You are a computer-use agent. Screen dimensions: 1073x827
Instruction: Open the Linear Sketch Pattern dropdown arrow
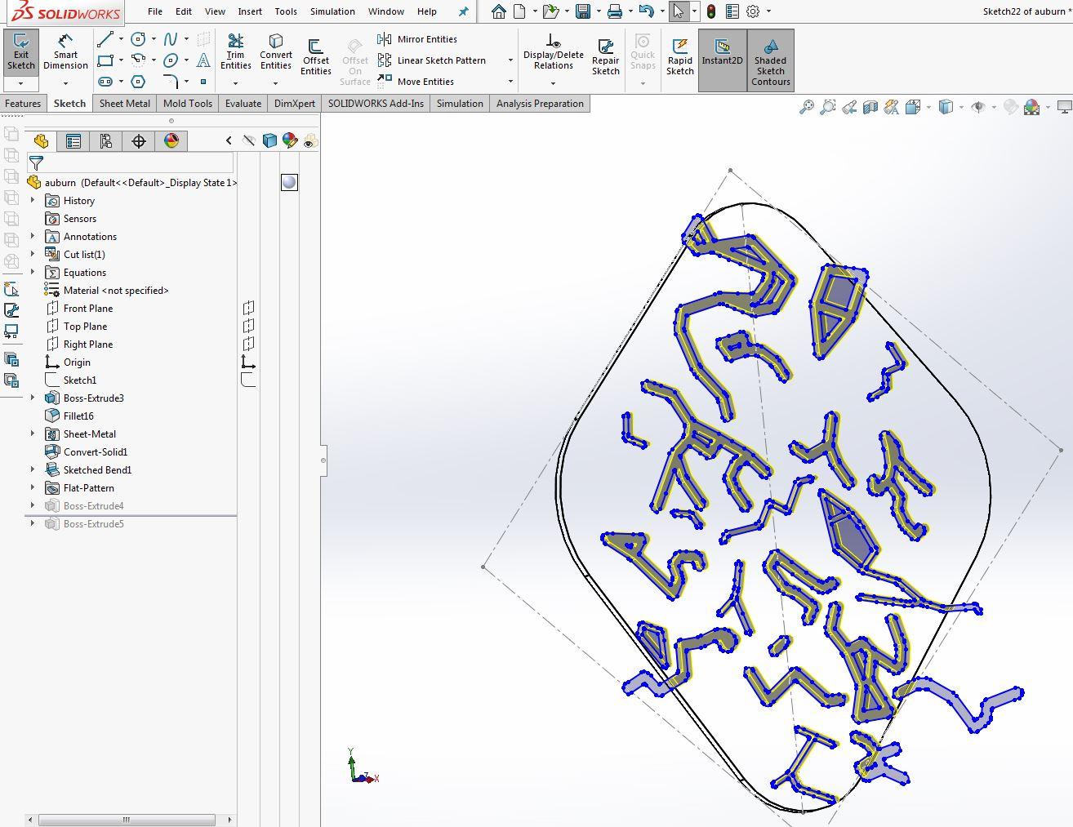[x=510, y=60]
